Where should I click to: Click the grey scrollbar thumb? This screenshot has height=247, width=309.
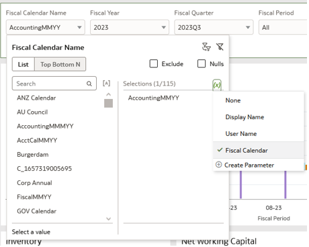point(109,104)
